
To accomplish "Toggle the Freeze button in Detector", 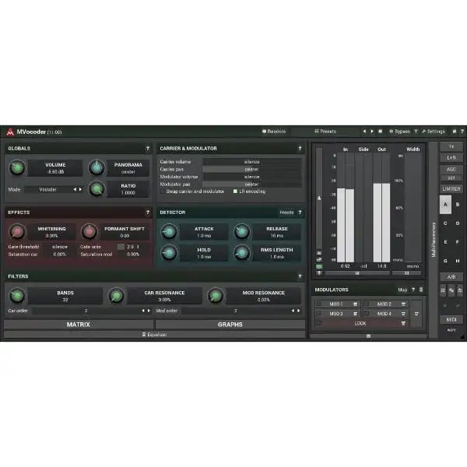I will pyautogui.click(x=286, y=212).
